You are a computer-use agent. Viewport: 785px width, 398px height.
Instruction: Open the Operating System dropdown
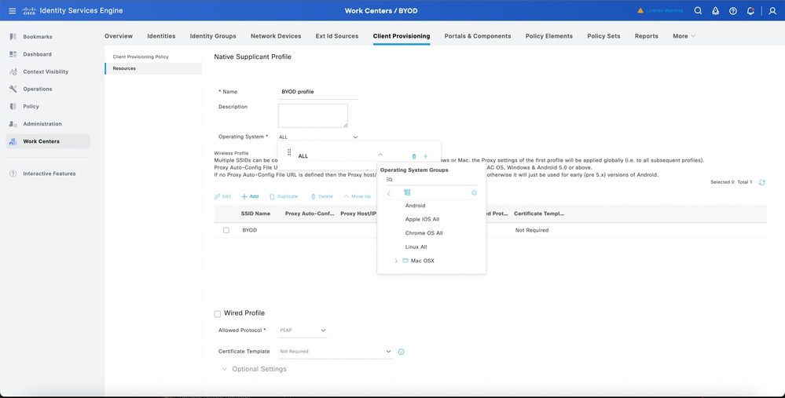click(x=318, y=137)
